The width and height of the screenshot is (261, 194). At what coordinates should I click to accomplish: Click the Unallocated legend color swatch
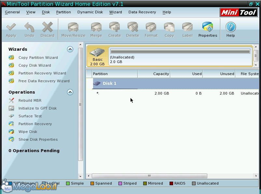[x=194, y=184]
